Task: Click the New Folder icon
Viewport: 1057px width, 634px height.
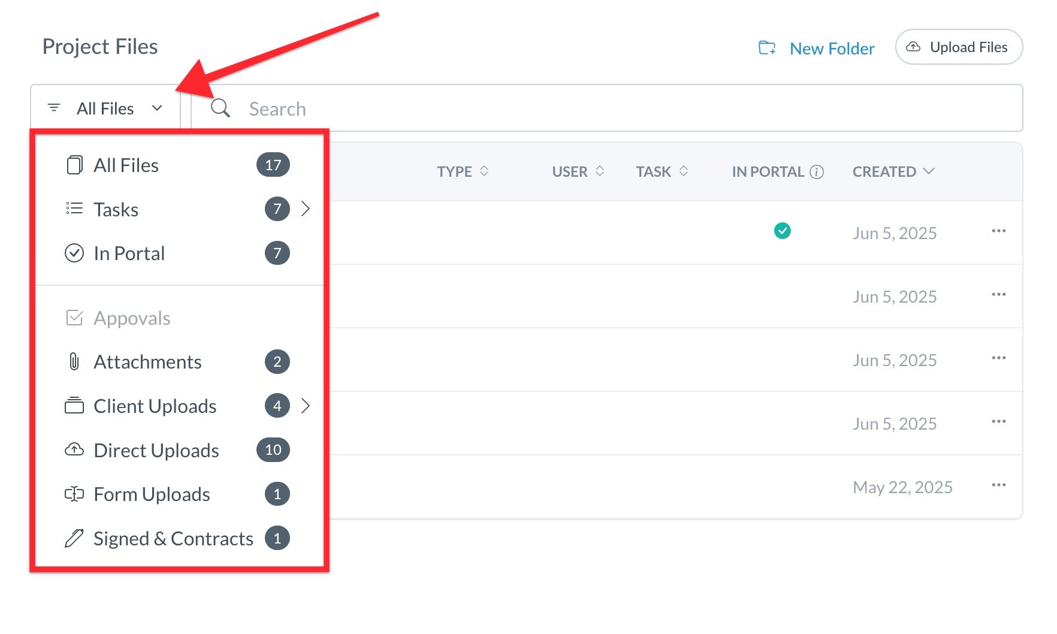Action: [767, 48]
